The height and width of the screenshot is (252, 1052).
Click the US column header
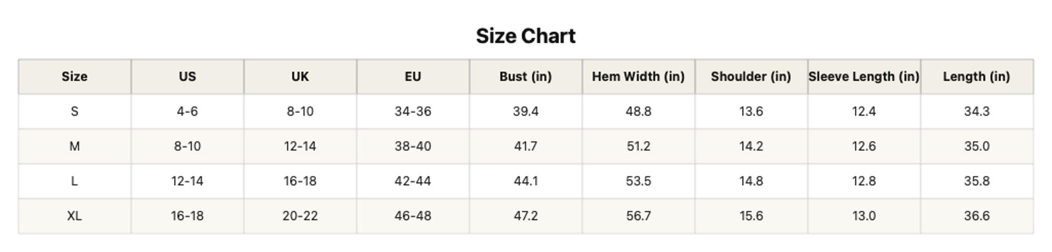[187, 77]
